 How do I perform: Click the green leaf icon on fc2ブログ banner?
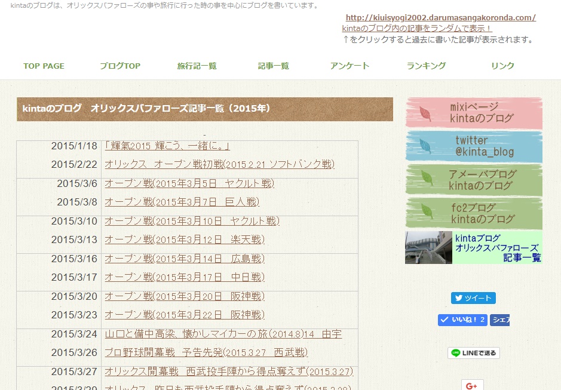tap(427, 211)
